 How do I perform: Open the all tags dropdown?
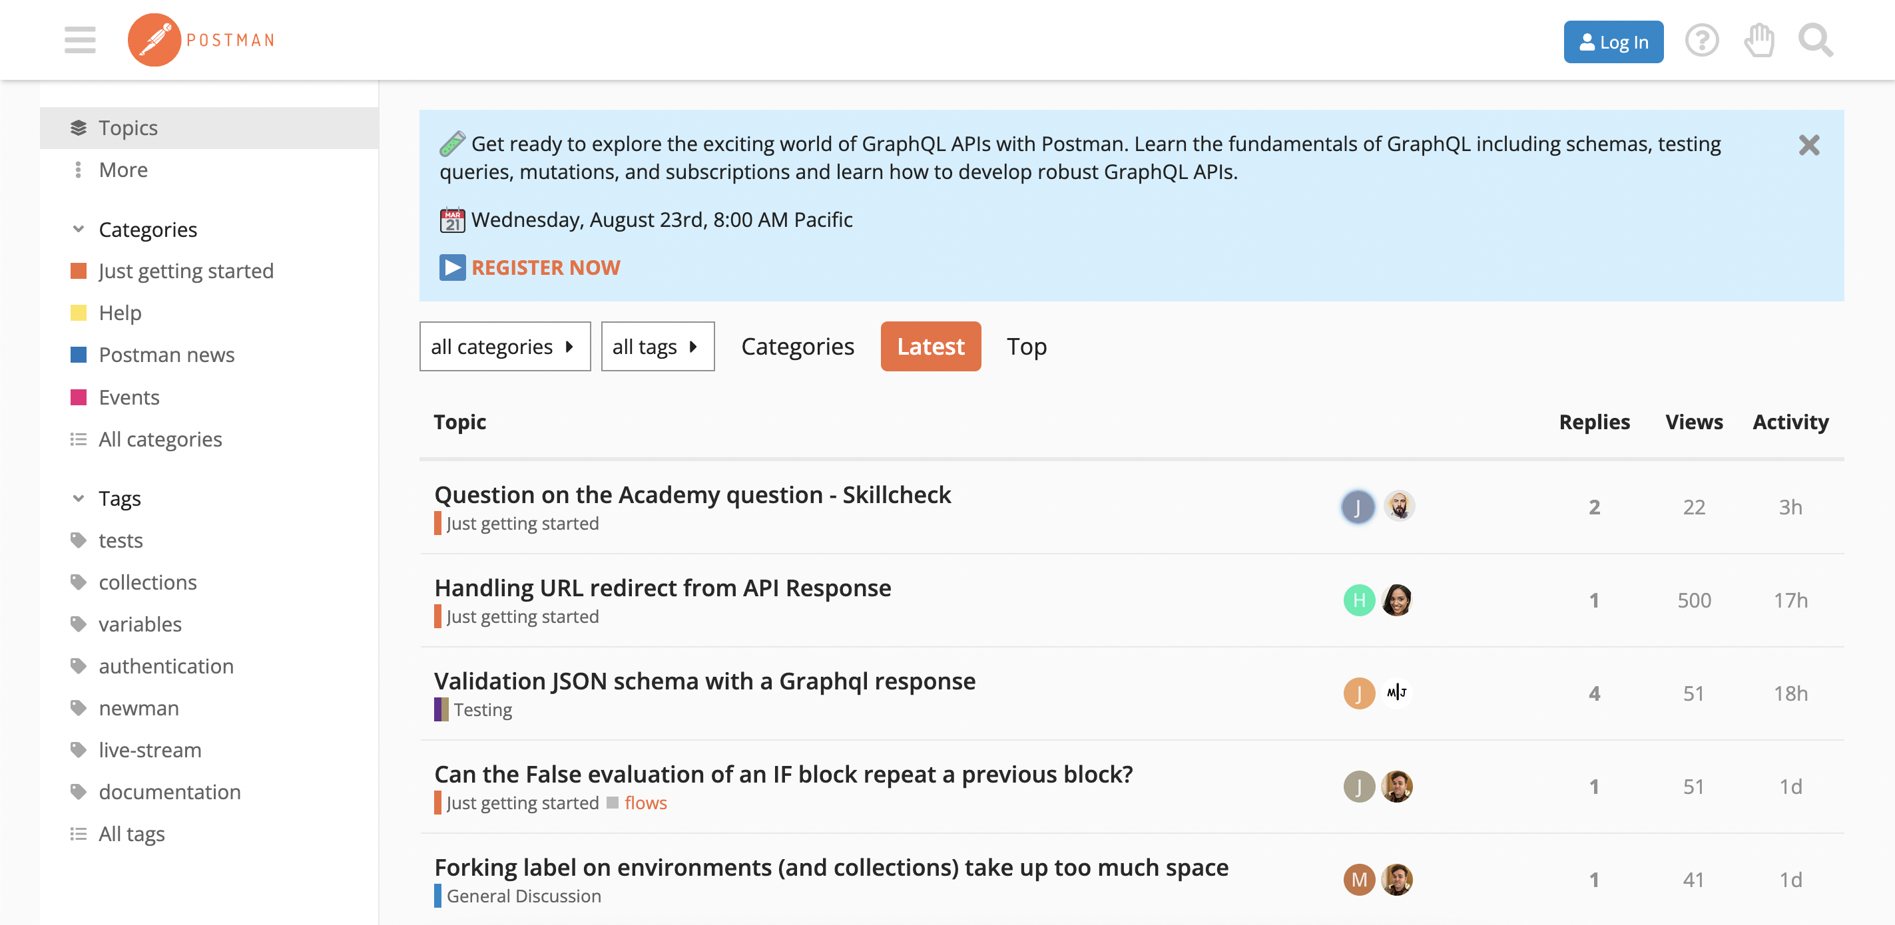click(x=657, y=345)
